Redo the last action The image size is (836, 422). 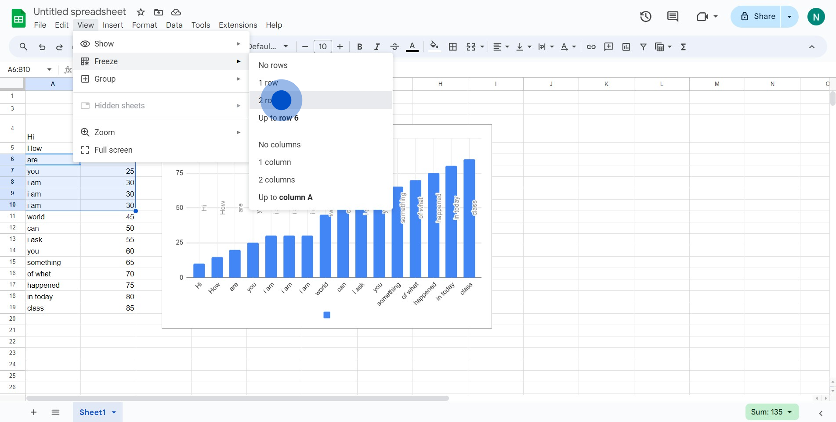(x=59, y=47)
